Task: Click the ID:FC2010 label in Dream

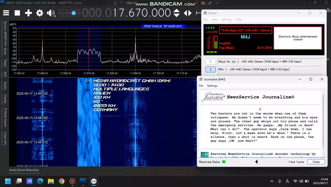Action: (x=265, y=48)
